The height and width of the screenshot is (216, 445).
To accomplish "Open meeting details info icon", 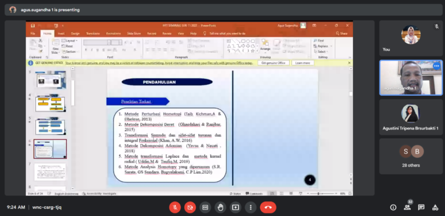I will 393,207.
